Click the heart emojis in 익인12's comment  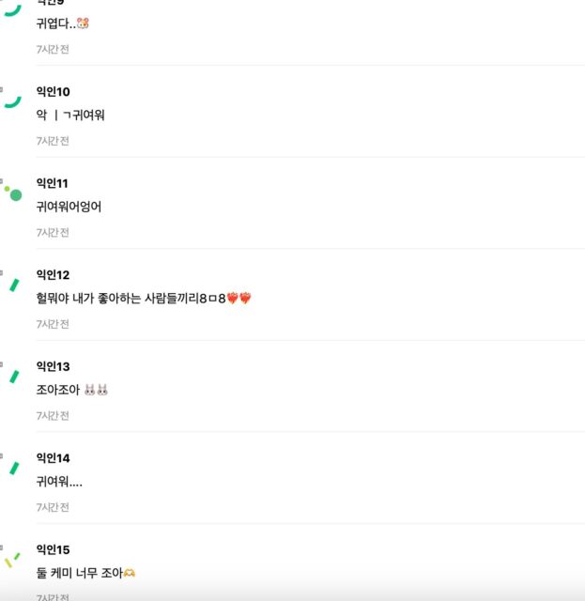pos(239,299)
